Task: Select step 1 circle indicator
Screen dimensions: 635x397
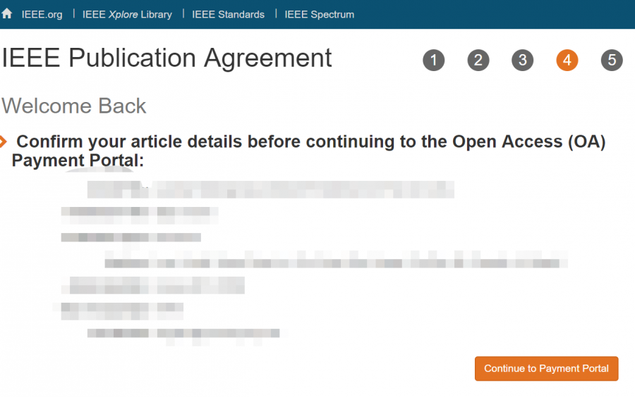Action: (x=434, y=60)
